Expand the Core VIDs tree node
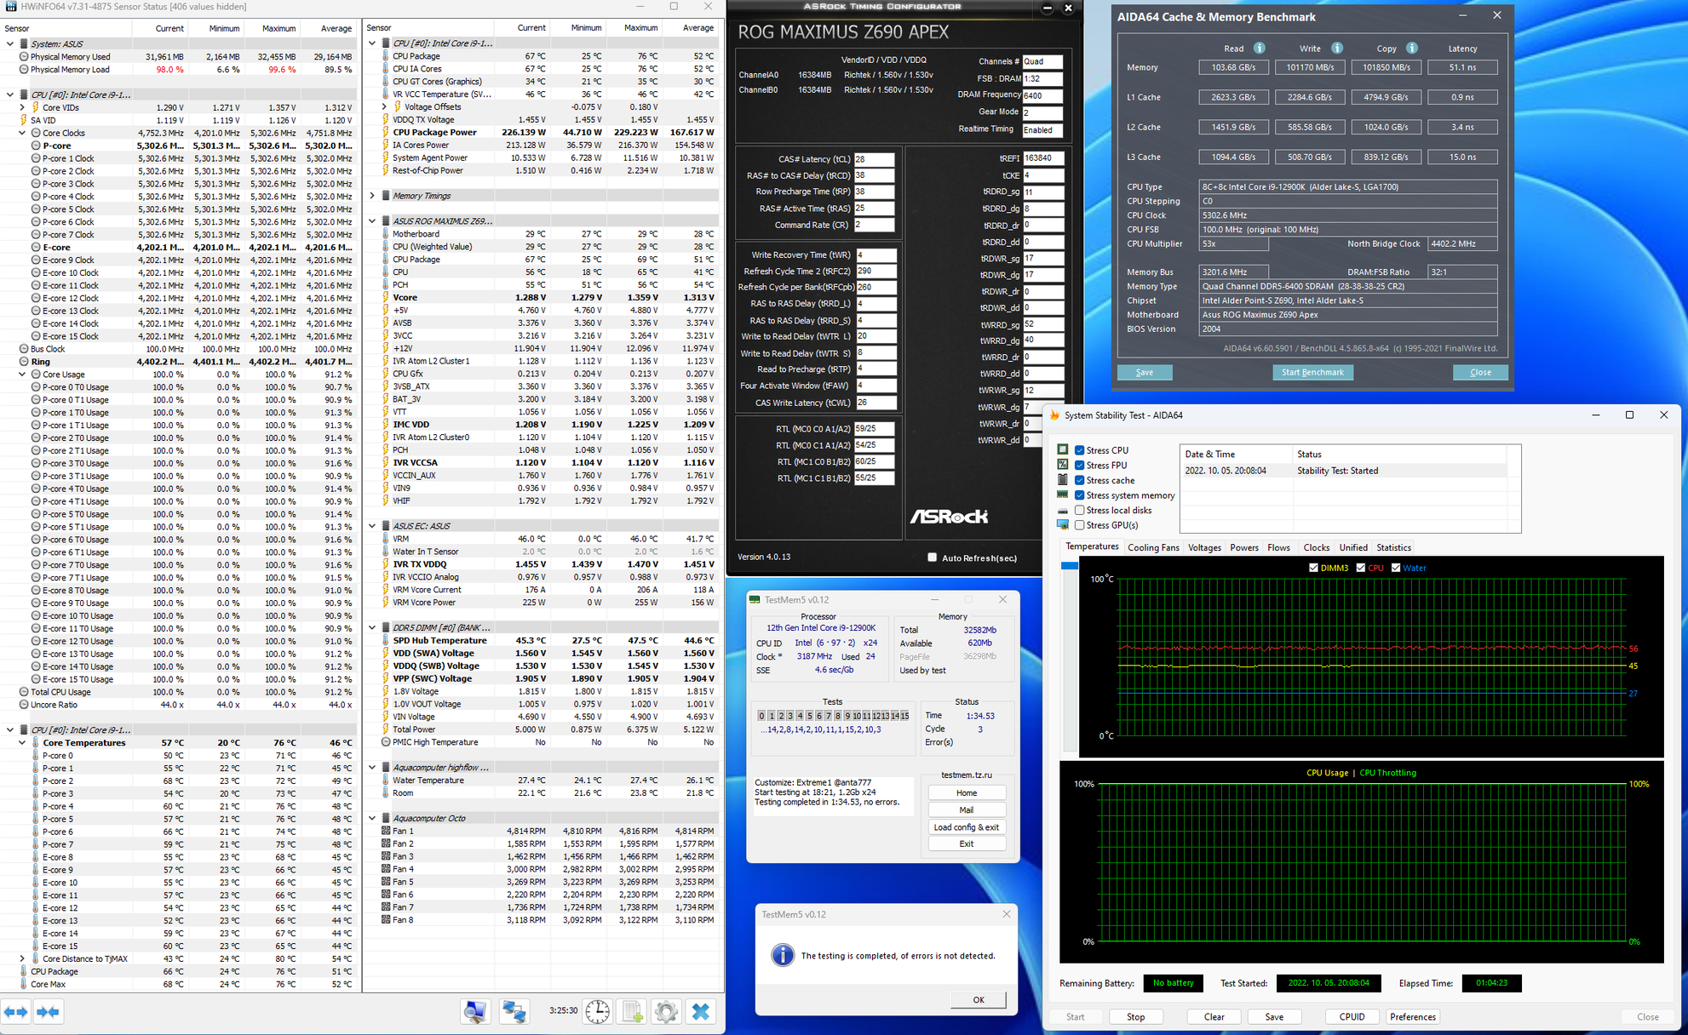This screenshot has height=1035, width=1688. [22, 107]
